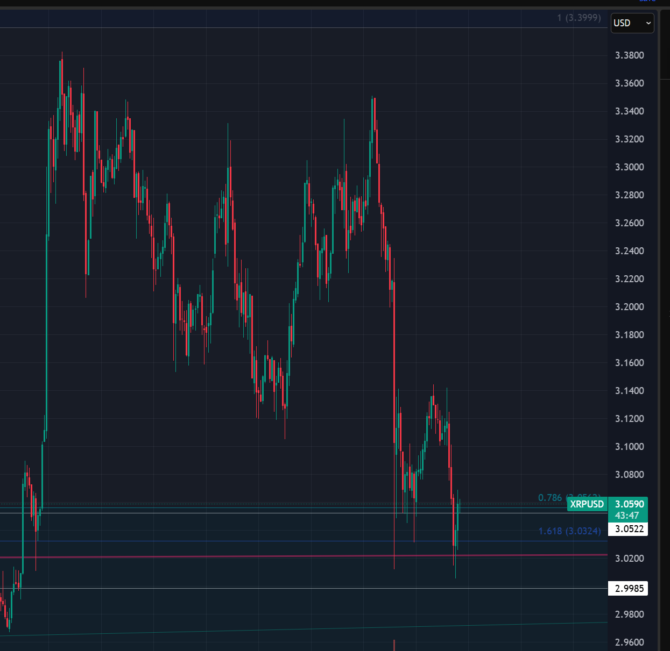Open the USD currency dropdown

tap(632, 23)
